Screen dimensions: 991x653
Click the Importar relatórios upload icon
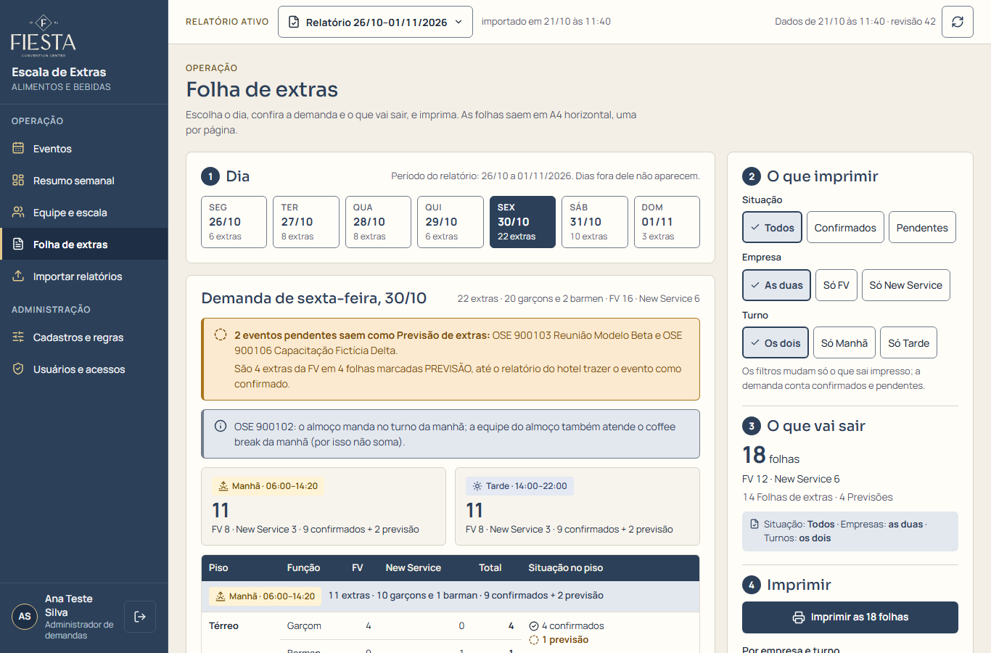18,276
